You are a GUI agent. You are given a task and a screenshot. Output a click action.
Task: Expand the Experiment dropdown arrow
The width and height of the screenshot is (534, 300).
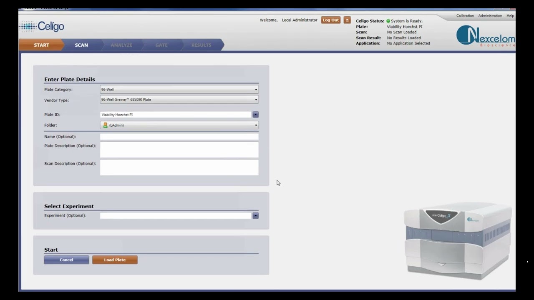pos(255,215)
